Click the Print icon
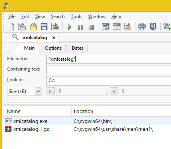Screen dimensions: 171x149 tap(142, 27)
